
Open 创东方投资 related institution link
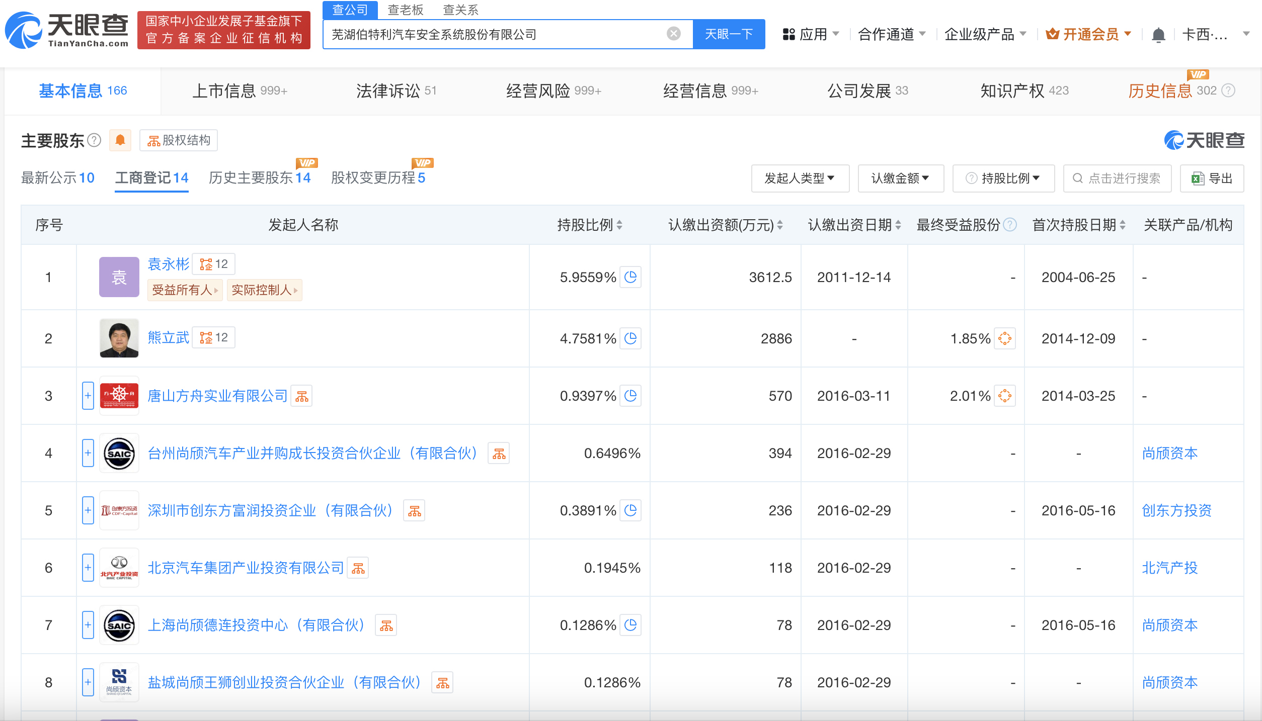coord(1176,510)
